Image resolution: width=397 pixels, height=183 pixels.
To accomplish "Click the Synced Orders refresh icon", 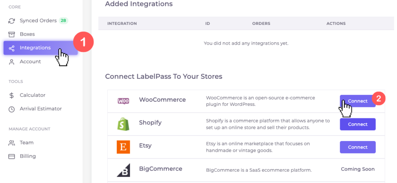I will (12, 21).
